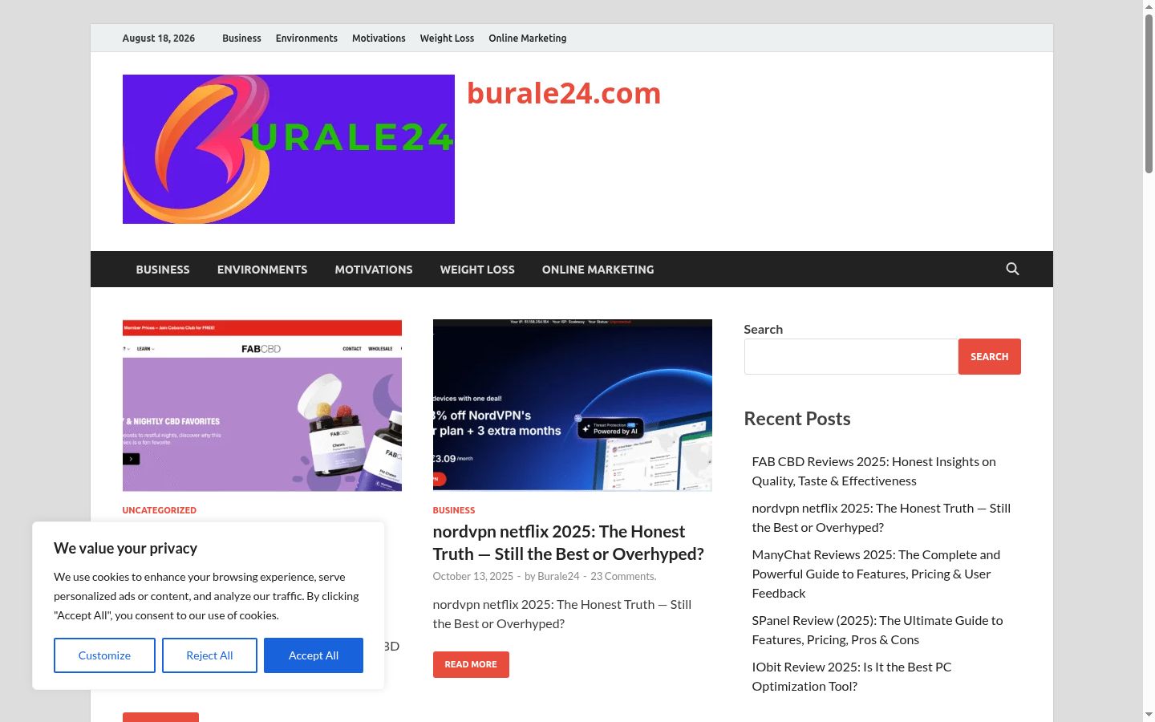Open Weight Loss link in top bar
The height and width of the screenshot is (722, 1155).
pos(447,38)
